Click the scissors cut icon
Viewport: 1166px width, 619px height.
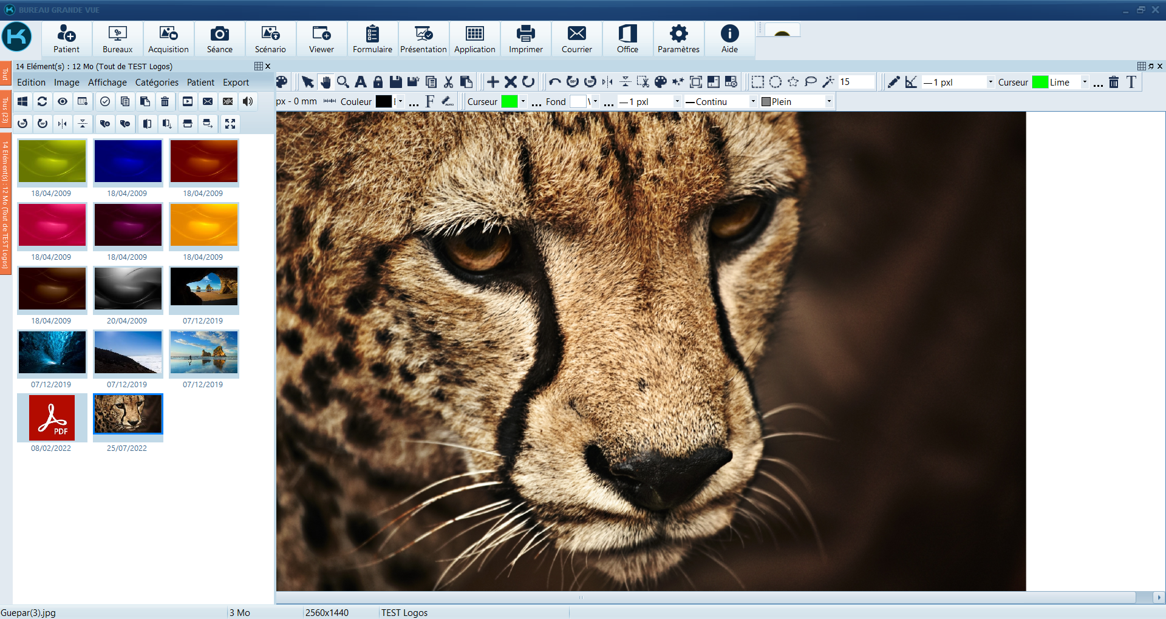click(x=449, y=82)
